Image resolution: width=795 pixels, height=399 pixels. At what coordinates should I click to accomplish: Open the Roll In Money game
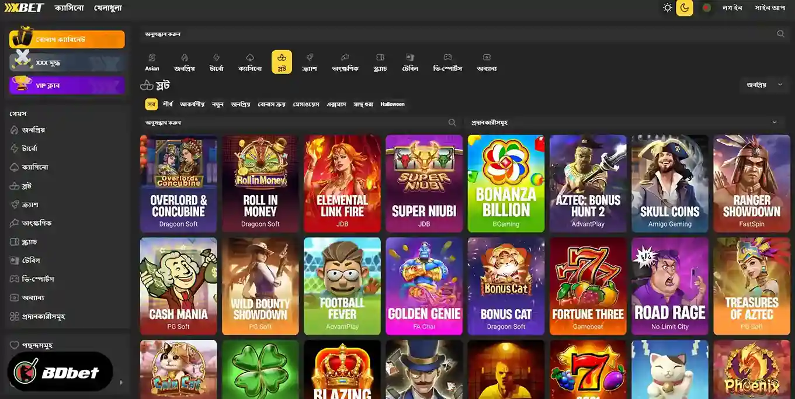pos(260,183)
